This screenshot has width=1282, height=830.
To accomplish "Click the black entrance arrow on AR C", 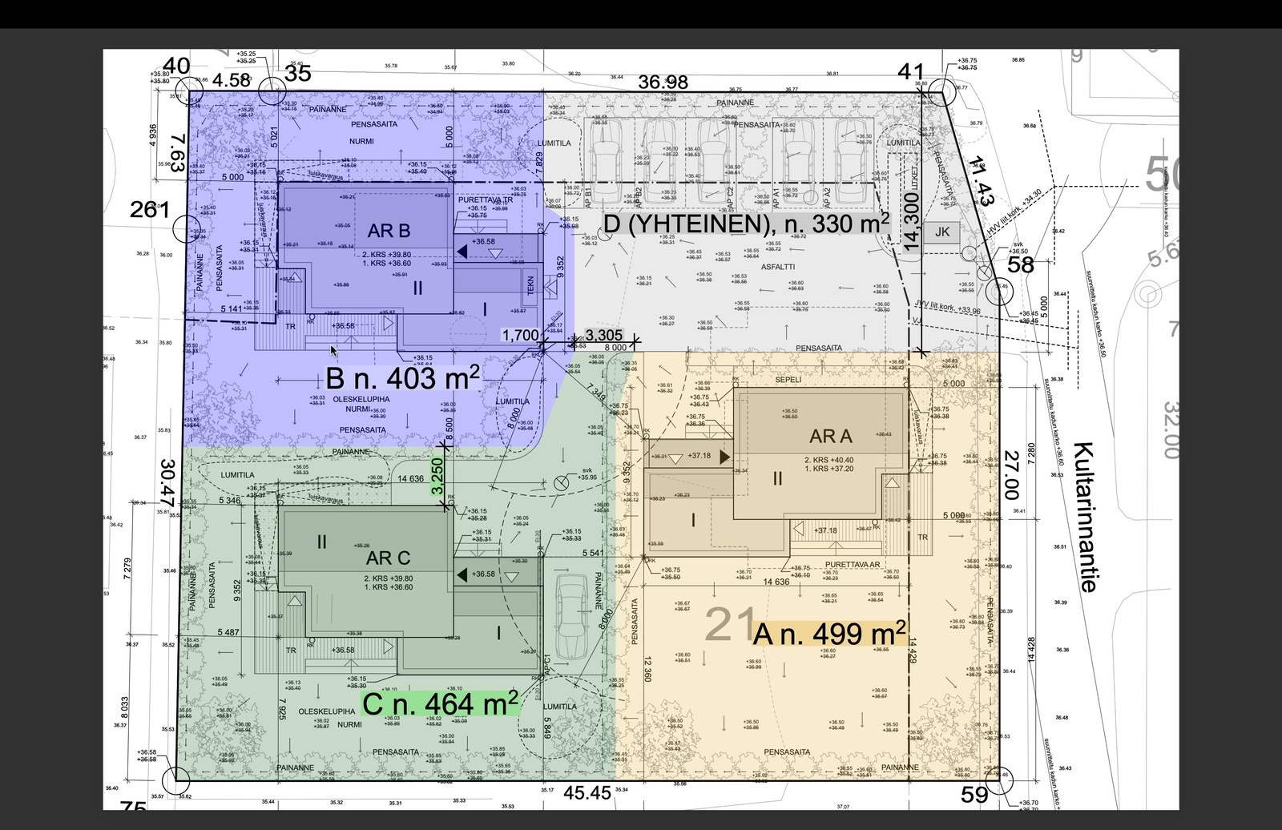I will [462, 574].
